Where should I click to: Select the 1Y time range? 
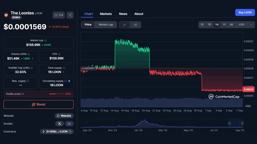224,25
